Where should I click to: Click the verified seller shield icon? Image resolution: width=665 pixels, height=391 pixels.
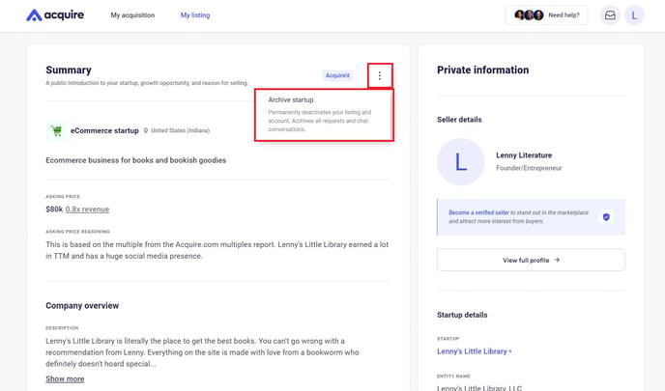click(x=606, y=217)
